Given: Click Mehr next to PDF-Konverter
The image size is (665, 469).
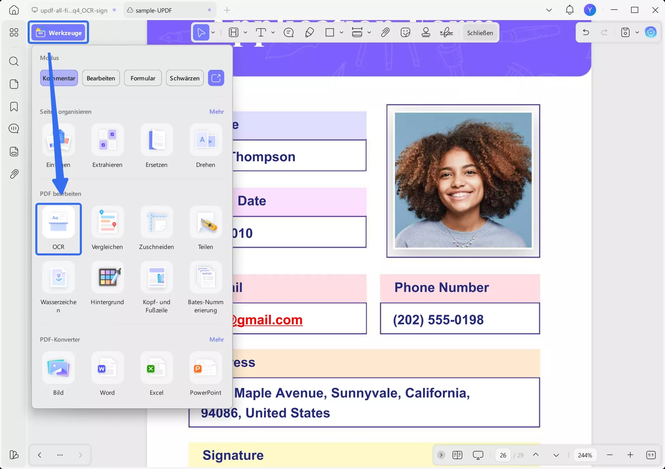Looking at the screenshot, I should pos(217,340).
